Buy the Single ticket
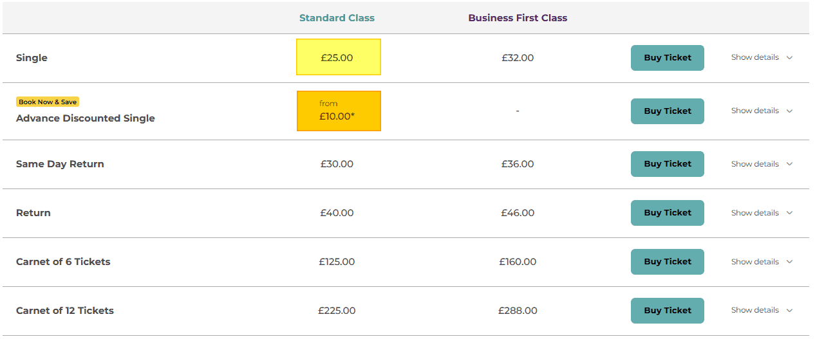815x339 pixels. coord(668,58)
